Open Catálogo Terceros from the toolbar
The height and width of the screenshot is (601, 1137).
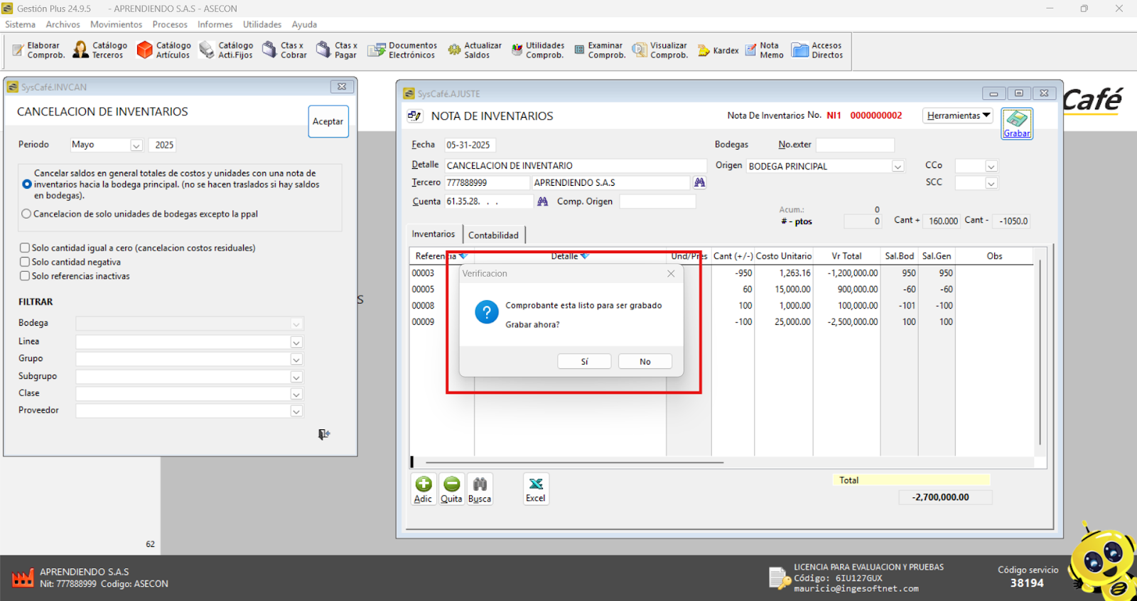click(x=100, y=50)
